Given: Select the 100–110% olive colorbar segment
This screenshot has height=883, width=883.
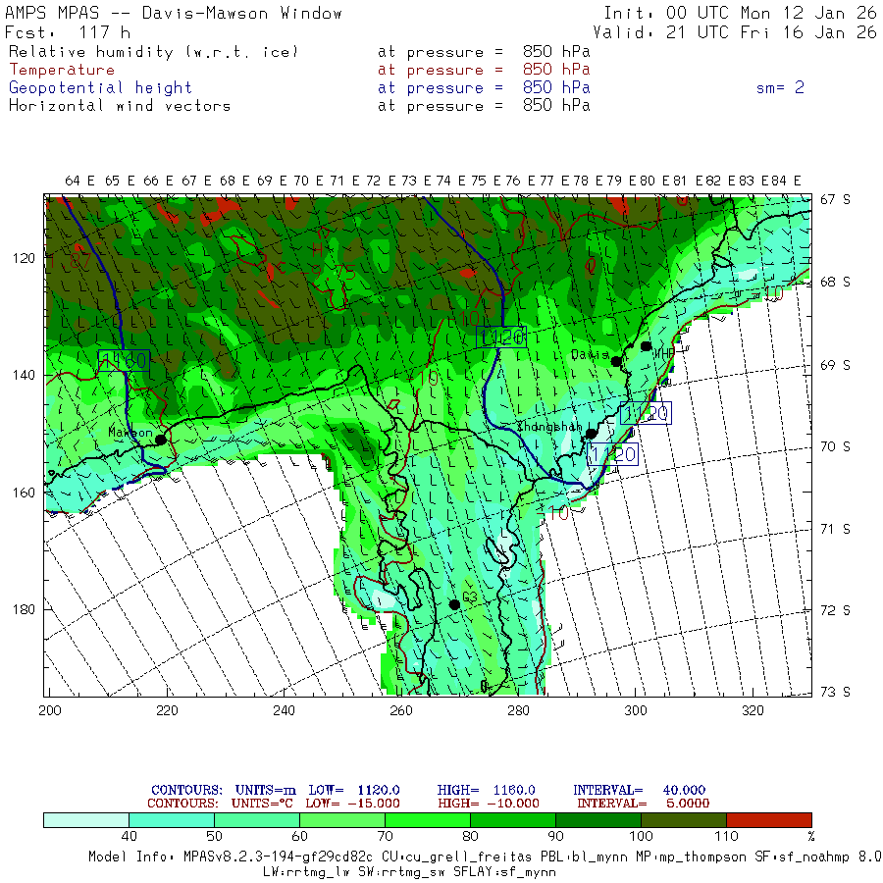Looking at the screenshot, I should coord(684,820).
